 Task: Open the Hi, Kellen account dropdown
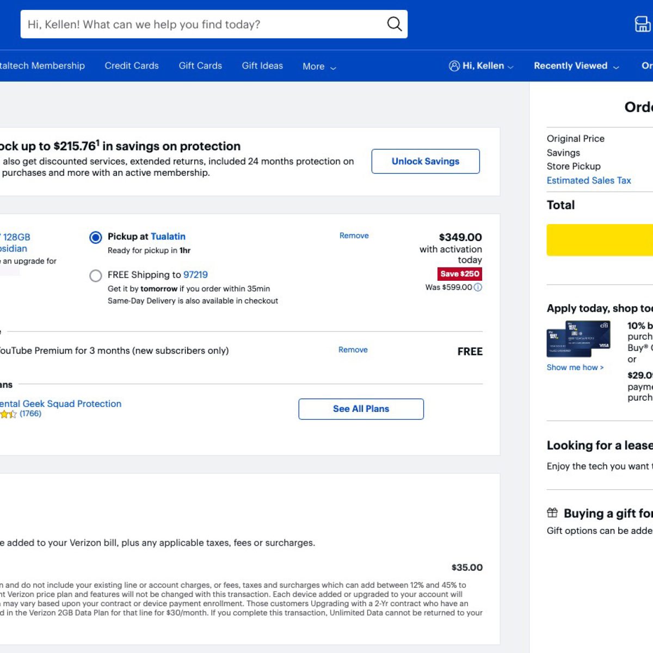483,66
